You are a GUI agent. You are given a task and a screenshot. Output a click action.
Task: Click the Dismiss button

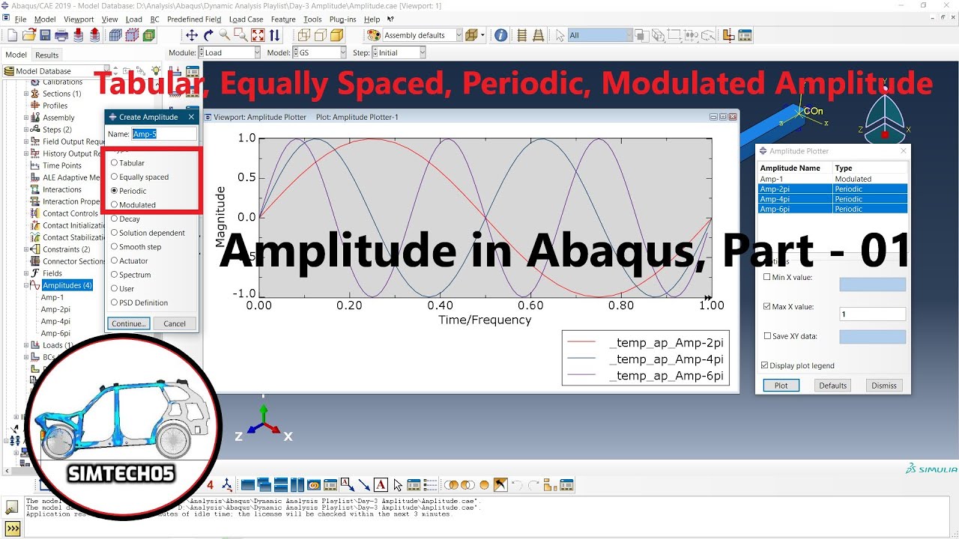coord(884,386)
